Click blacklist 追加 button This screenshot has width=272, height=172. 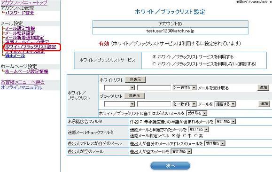pos(264,104)
